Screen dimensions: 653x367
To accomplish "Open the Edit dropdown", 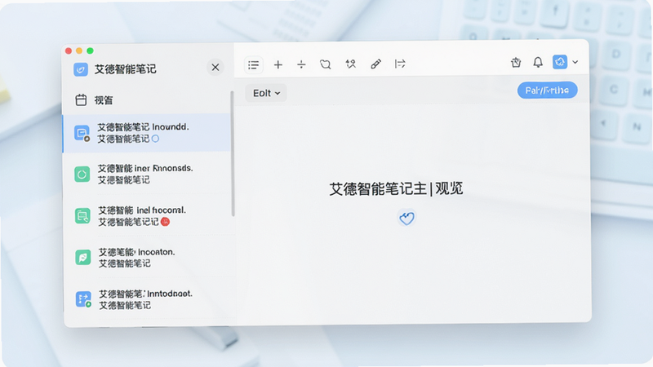I will tap(266, 93).
